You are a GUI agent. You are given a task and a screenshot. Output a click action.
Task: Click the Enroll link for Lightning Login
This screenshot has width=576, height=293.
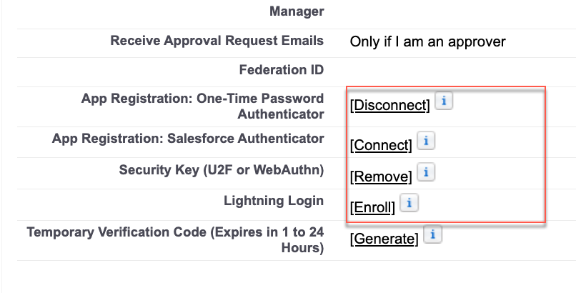point(372,207)
